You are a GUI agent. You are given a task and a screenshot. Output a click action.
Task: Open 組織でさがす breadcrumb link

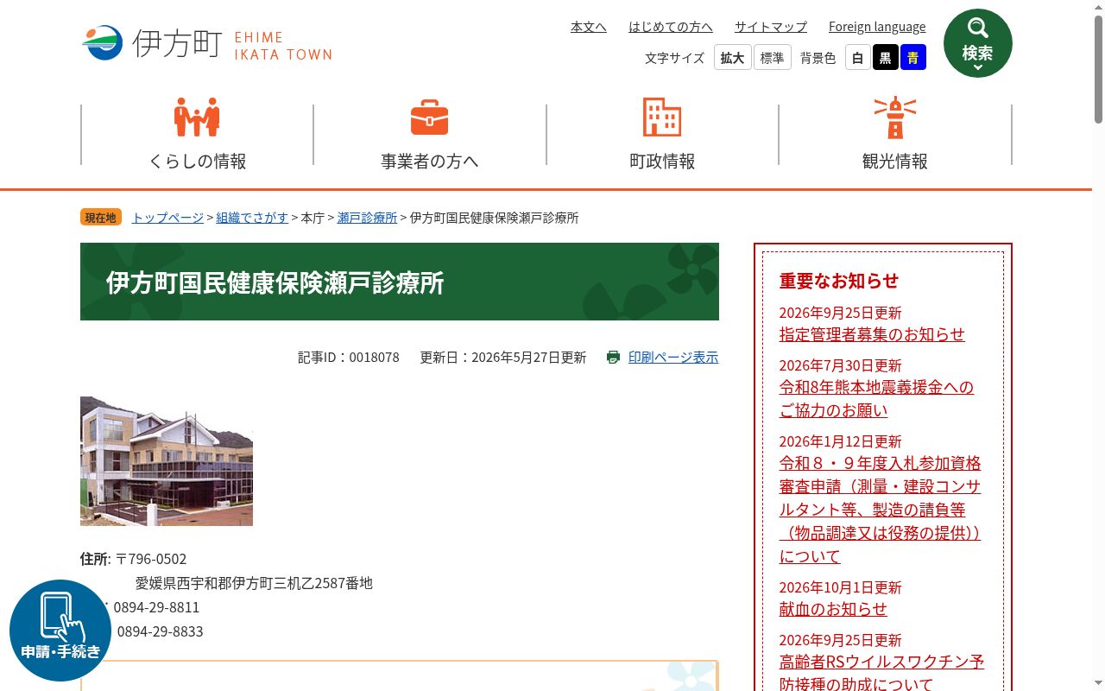pos(252,218)
